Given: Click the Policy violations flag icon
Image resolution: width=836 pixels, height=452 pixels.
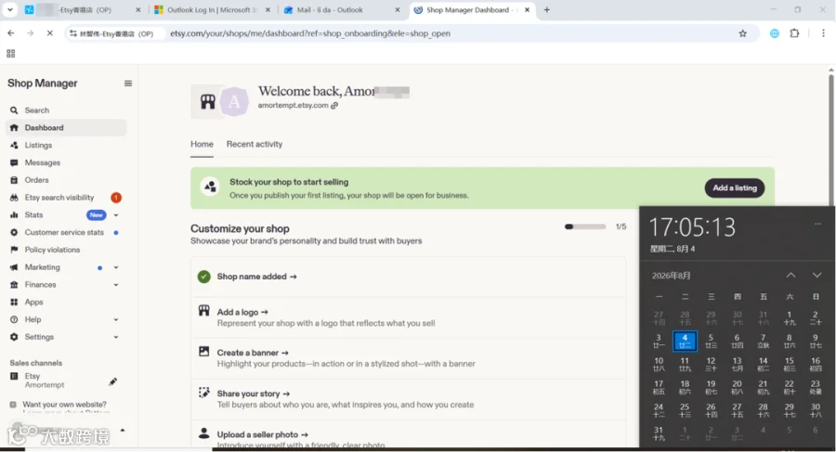Looking at the screenshot, I should coord(14,250).
